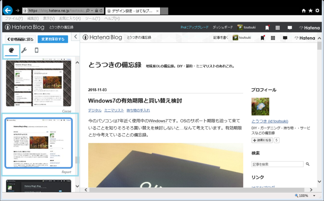Click the 持ち物の手入れ category link
The image size is (324, 201).
138,110
